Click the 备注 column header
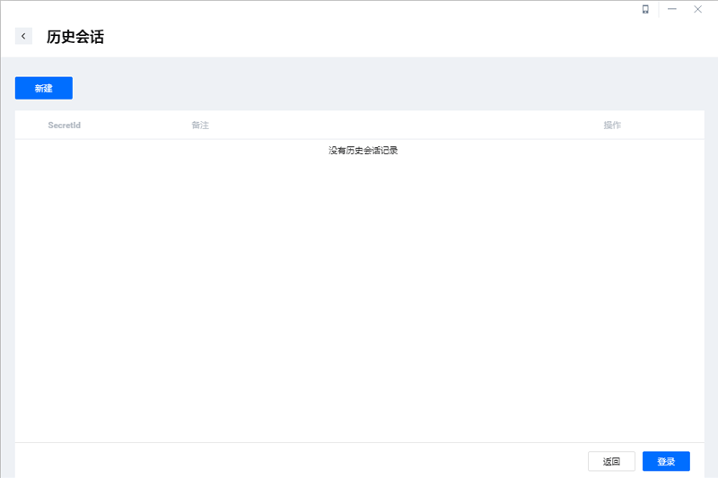This screenshot has height=478, width=718. pyautogui.click(x=200, y=126)
